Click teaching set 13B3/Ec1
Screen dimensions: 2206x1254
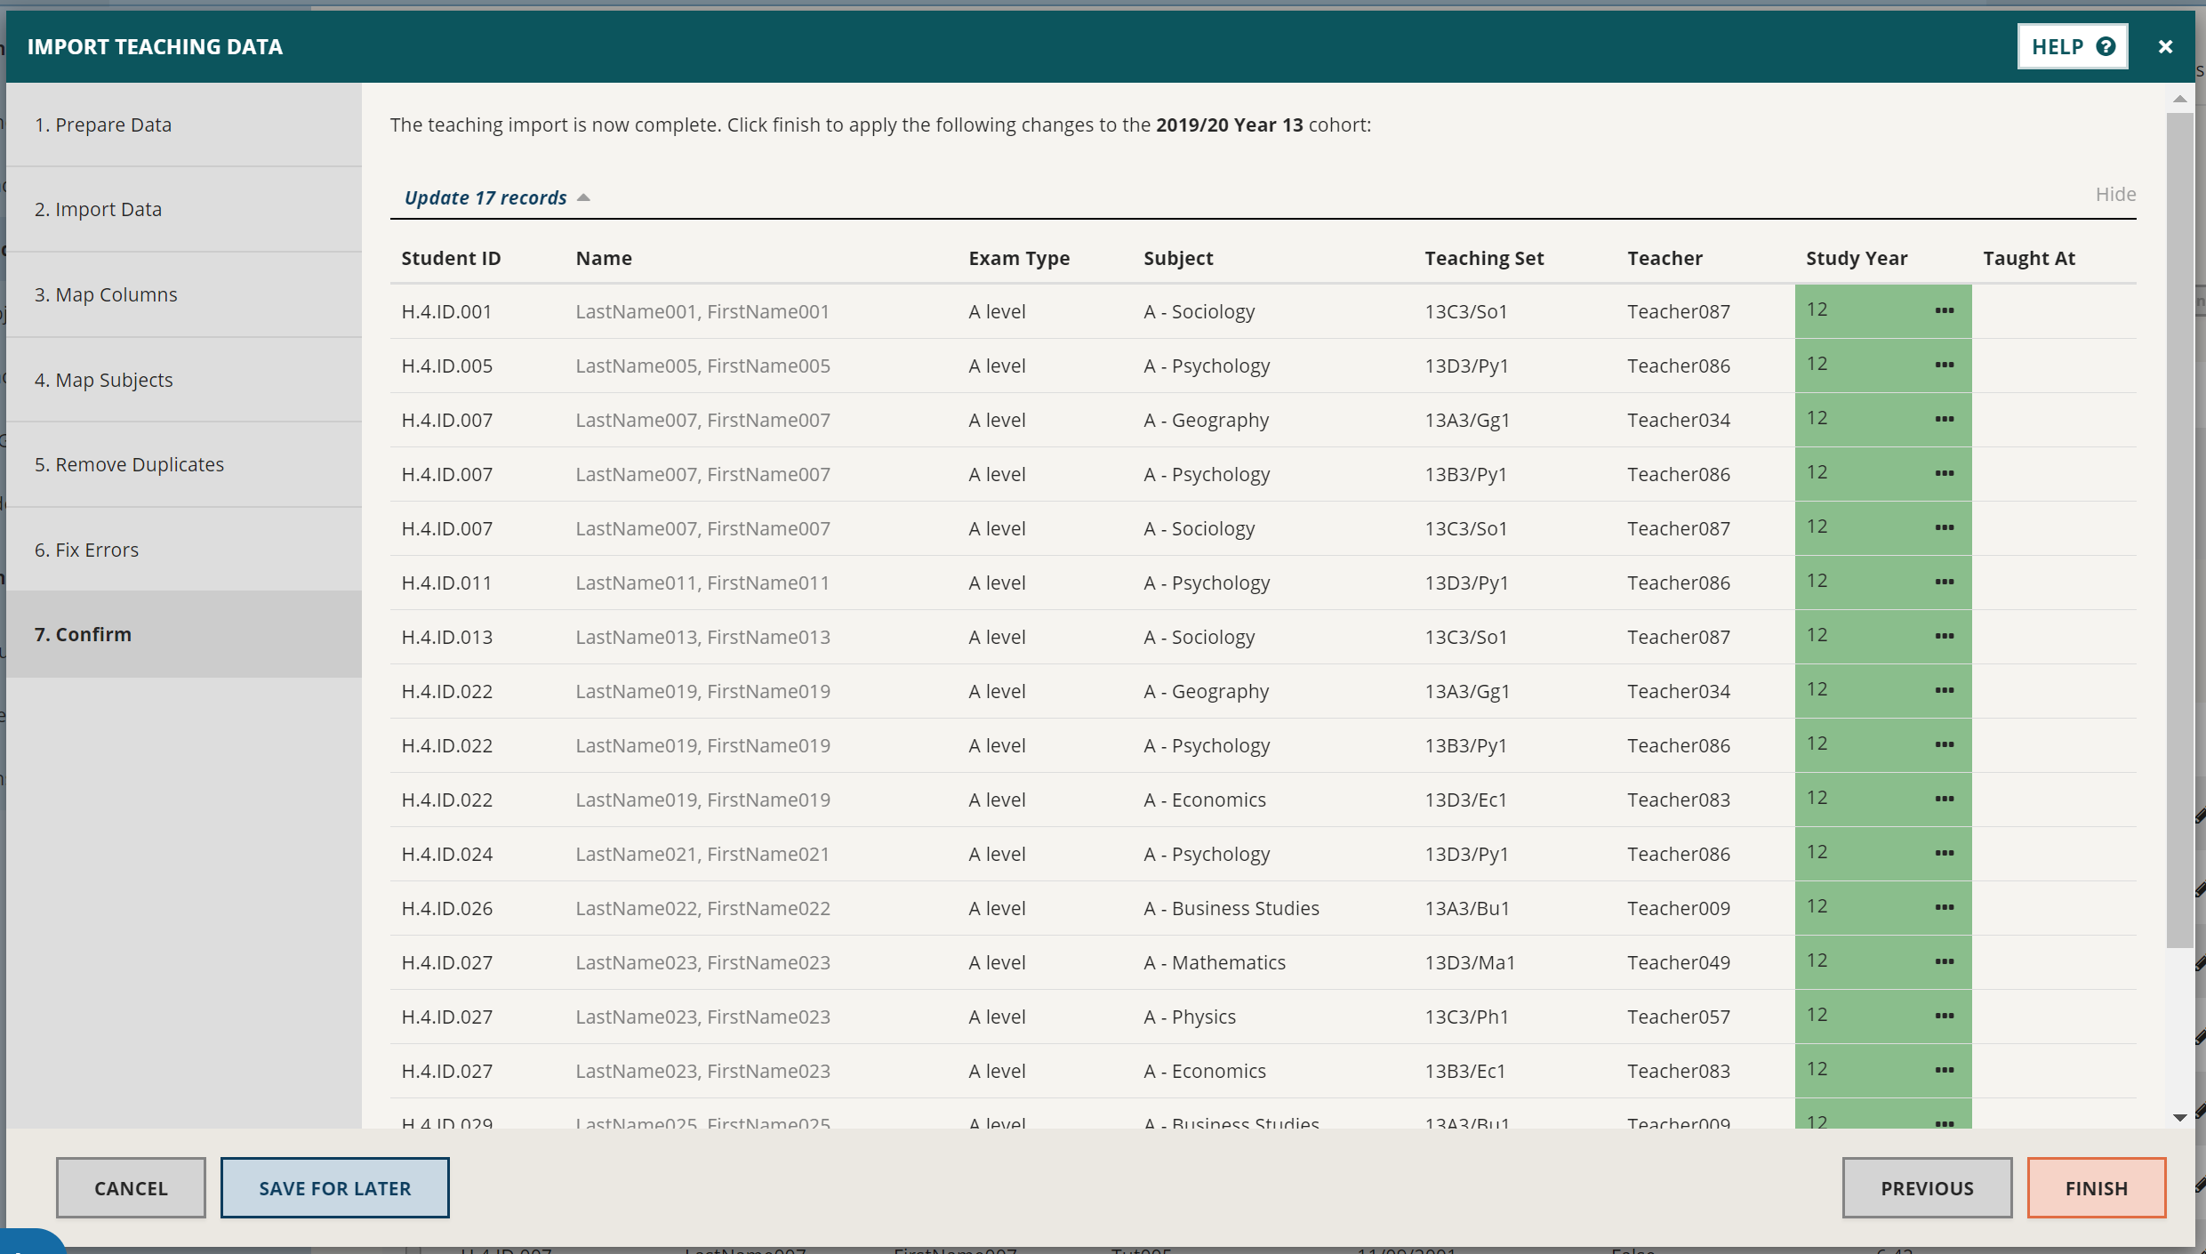(1465, 1071)
